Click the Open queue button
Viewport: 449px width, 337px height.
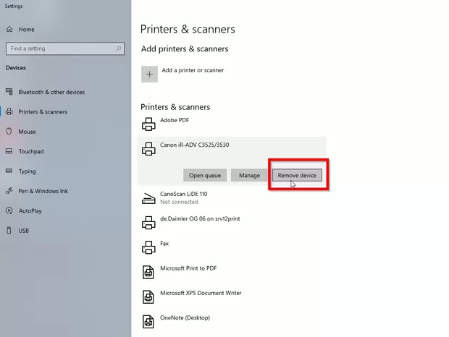click(205, 175)
